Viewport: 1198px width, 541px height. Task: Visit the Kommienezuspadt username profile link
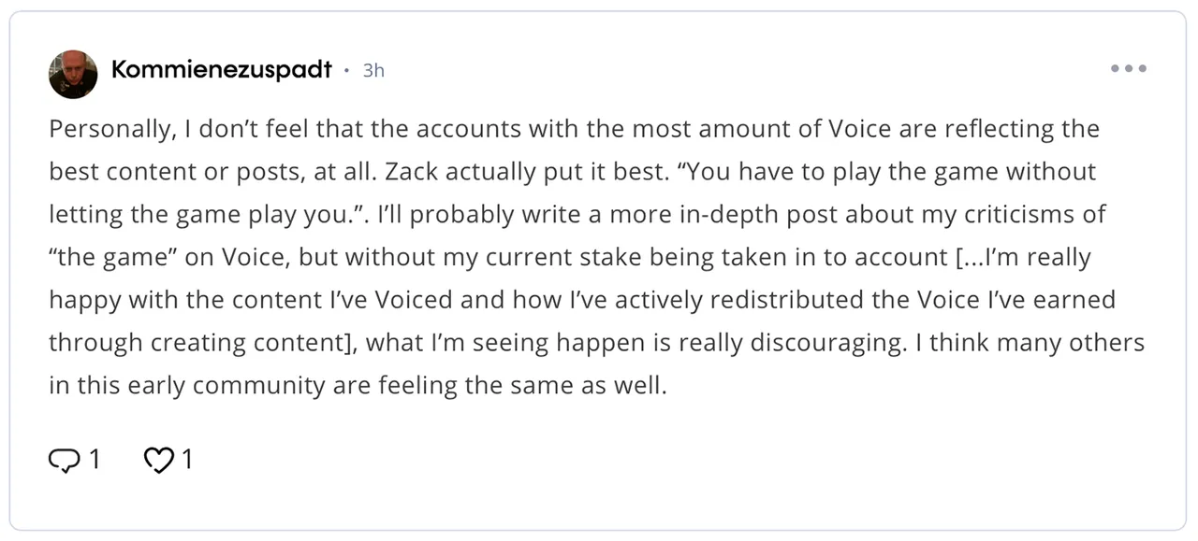(222, 69)
